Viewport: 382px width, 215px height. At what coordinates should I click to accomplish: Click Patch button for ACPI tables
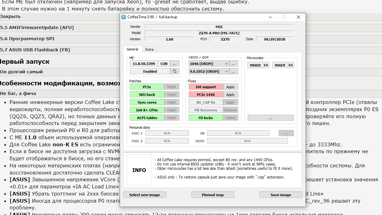point(172,118)
